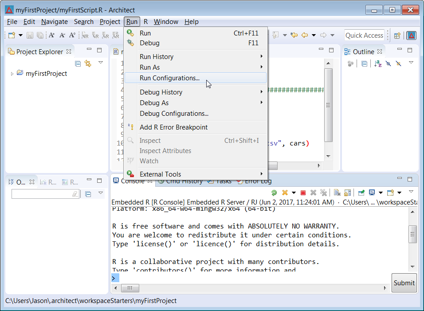The height and width of the screenshot is (311, 424).
Task: Increase font size with A+ icon
Action: tap(51, 35)
